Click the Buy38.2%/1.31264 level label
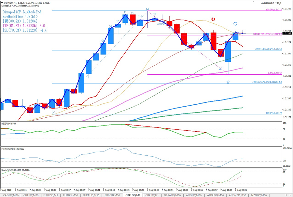Viewport: 293px width, 197px height. coord(268,49)
